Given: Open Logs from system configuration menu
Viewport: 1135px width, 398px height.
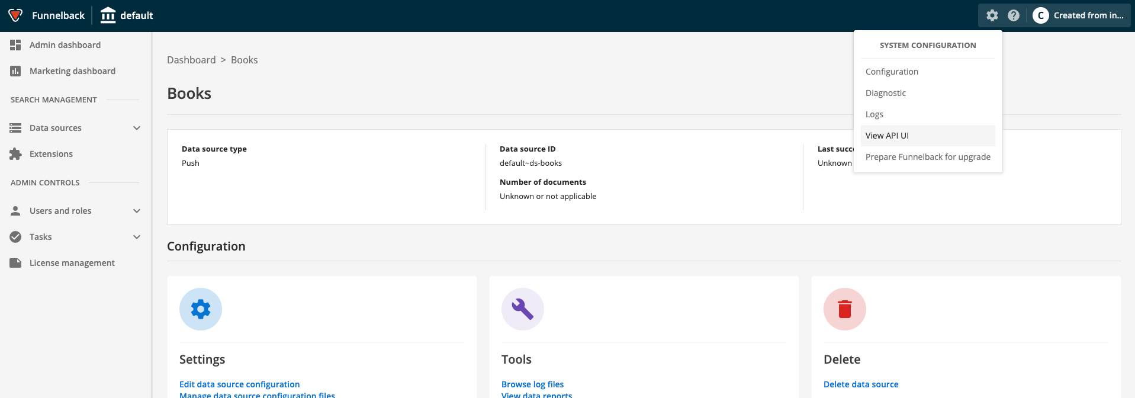Looking at the screenshot, I should [x=874, y=114].
